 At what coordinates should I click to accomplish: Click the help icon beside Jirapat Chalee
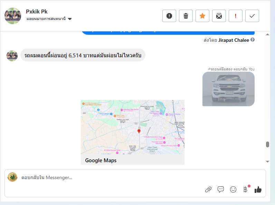point(253,40)
